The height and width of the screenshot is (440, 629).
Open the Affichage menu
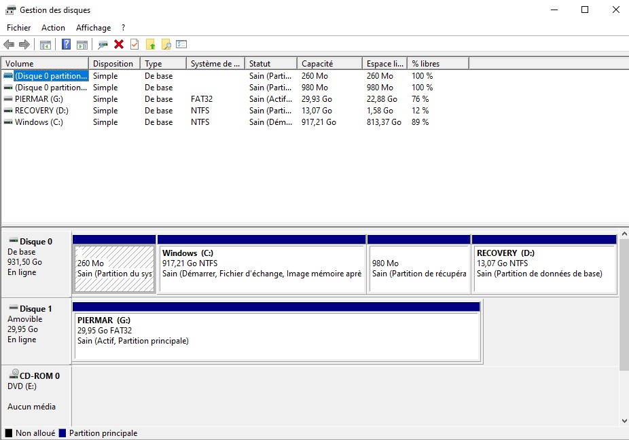[94, 28]
